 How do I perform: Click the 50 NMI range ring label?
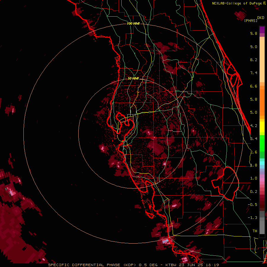[133, 78]
